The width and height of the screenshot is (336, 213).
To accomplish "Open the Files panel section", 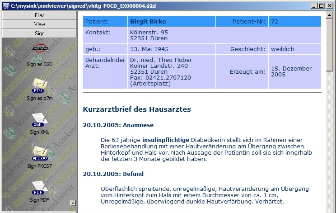I will [x=39, y=15].
